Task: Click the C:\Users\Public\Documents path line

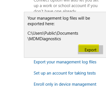Action: [53, 33]
